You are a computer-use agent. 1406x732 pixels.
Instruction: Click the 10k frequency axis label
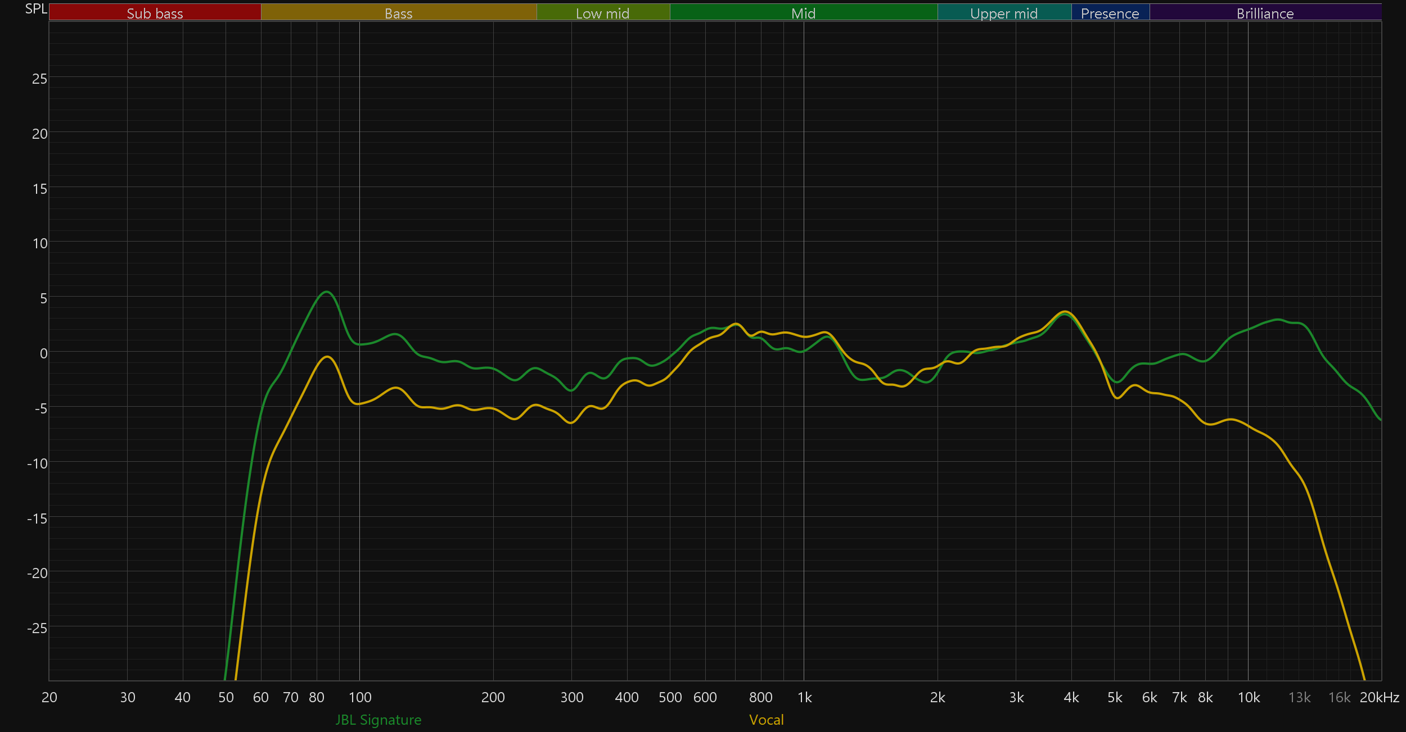click(x=1249, y=697)
